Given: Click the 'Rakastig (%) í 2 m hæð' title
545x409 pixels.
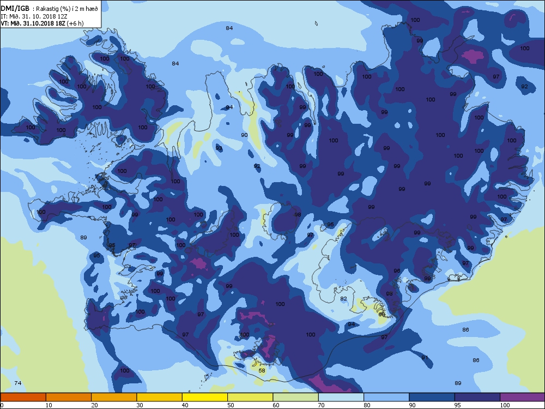Looking at the screenshot, I should (67, 9).
